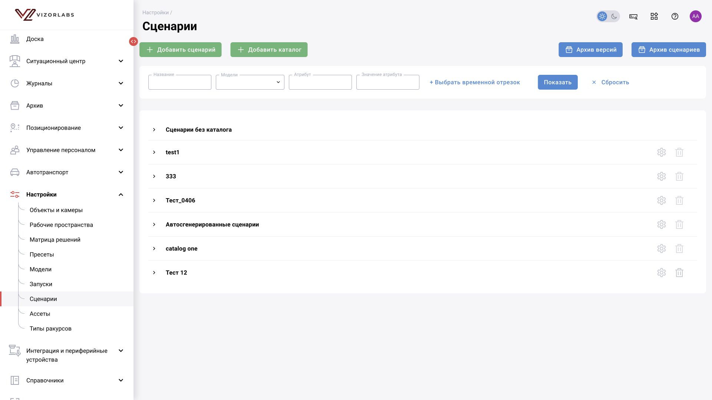The height and width of the screenshot is (400, 712).
Task: Delete Автосгенерированные сценарии catalog trash icon
Action: 679,224
